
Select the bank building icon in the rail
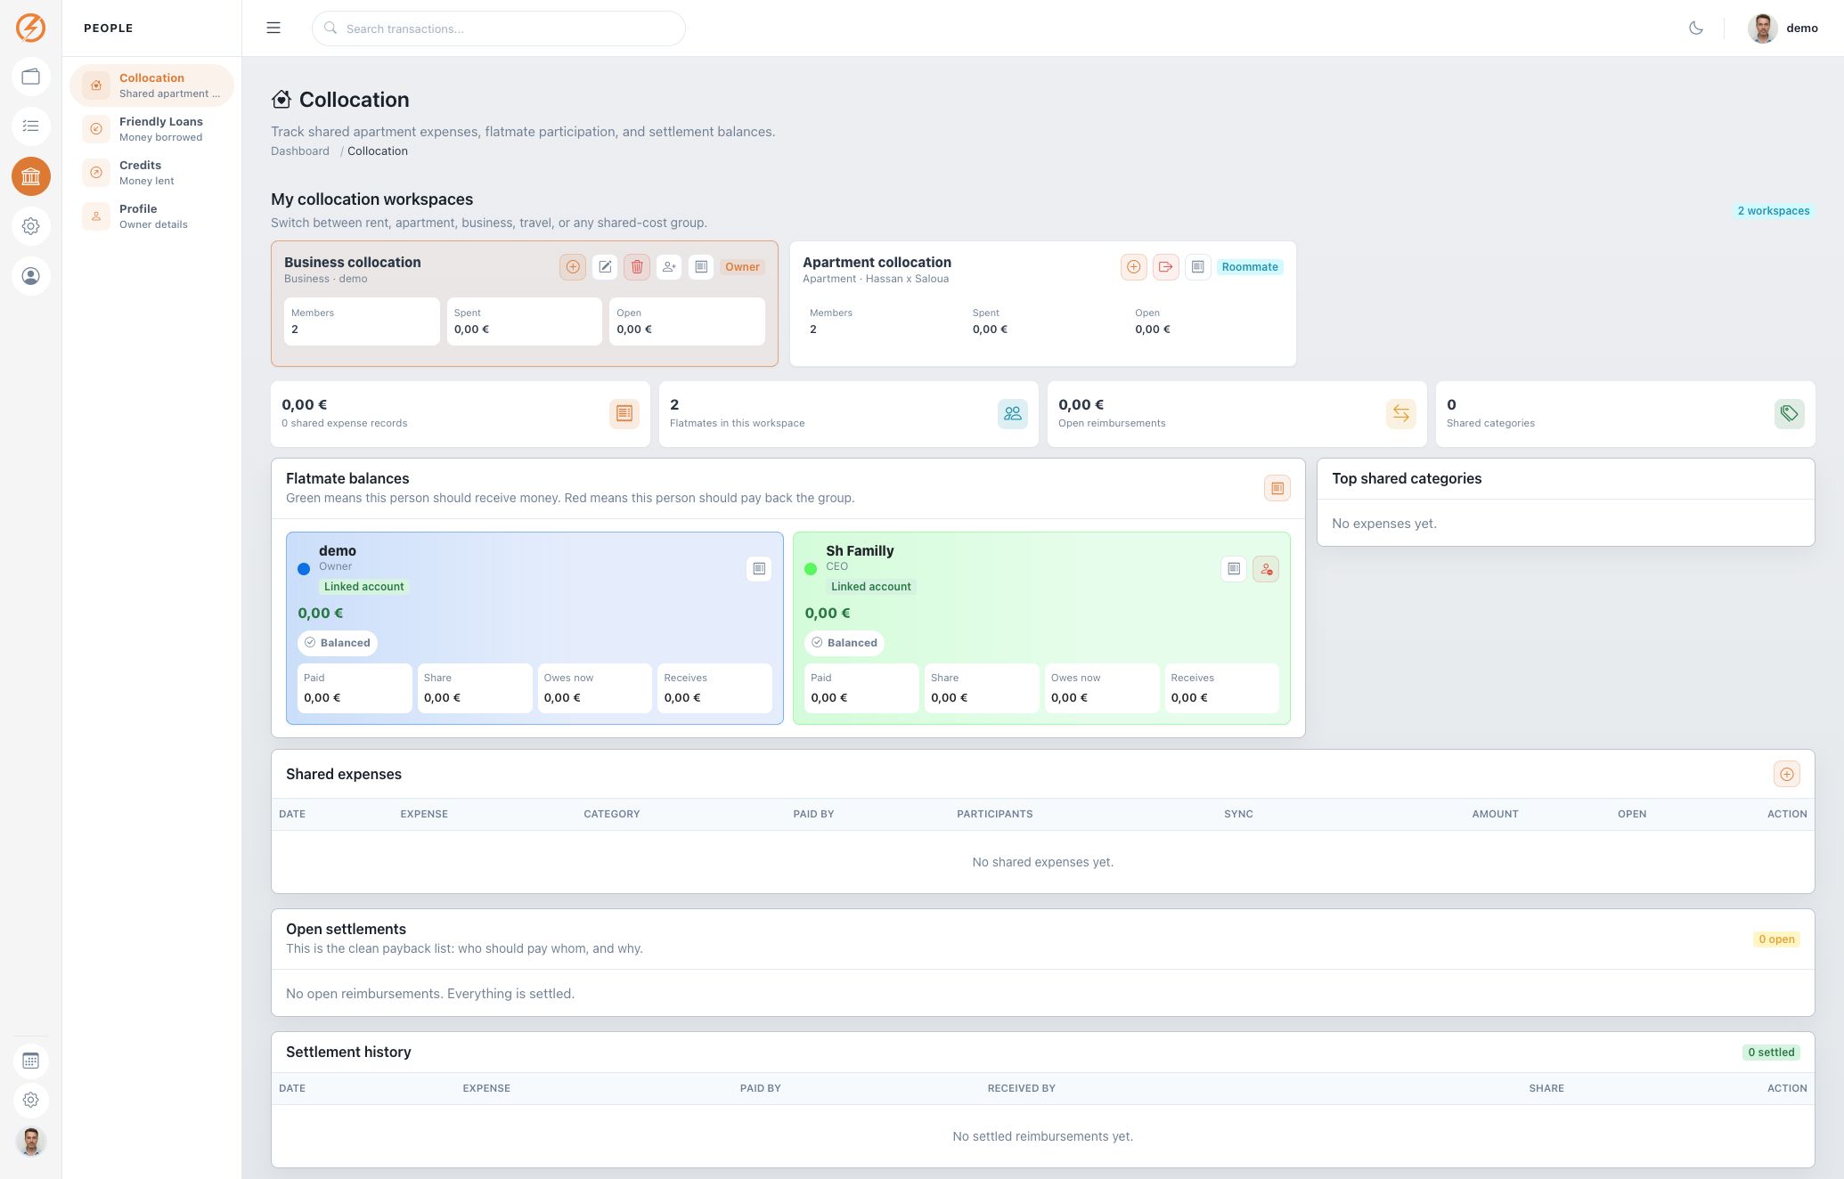click(30, 176)
